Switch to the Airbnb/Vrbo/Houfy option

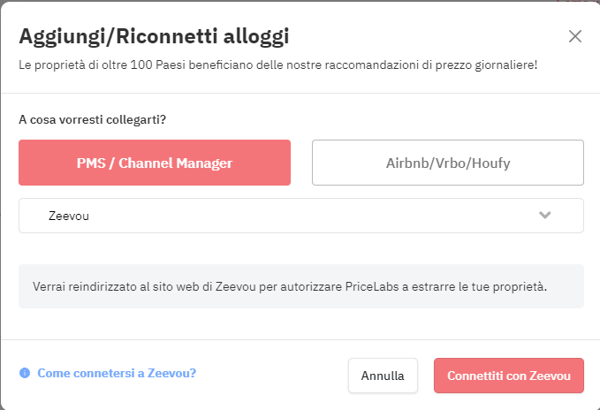point(447,163)
